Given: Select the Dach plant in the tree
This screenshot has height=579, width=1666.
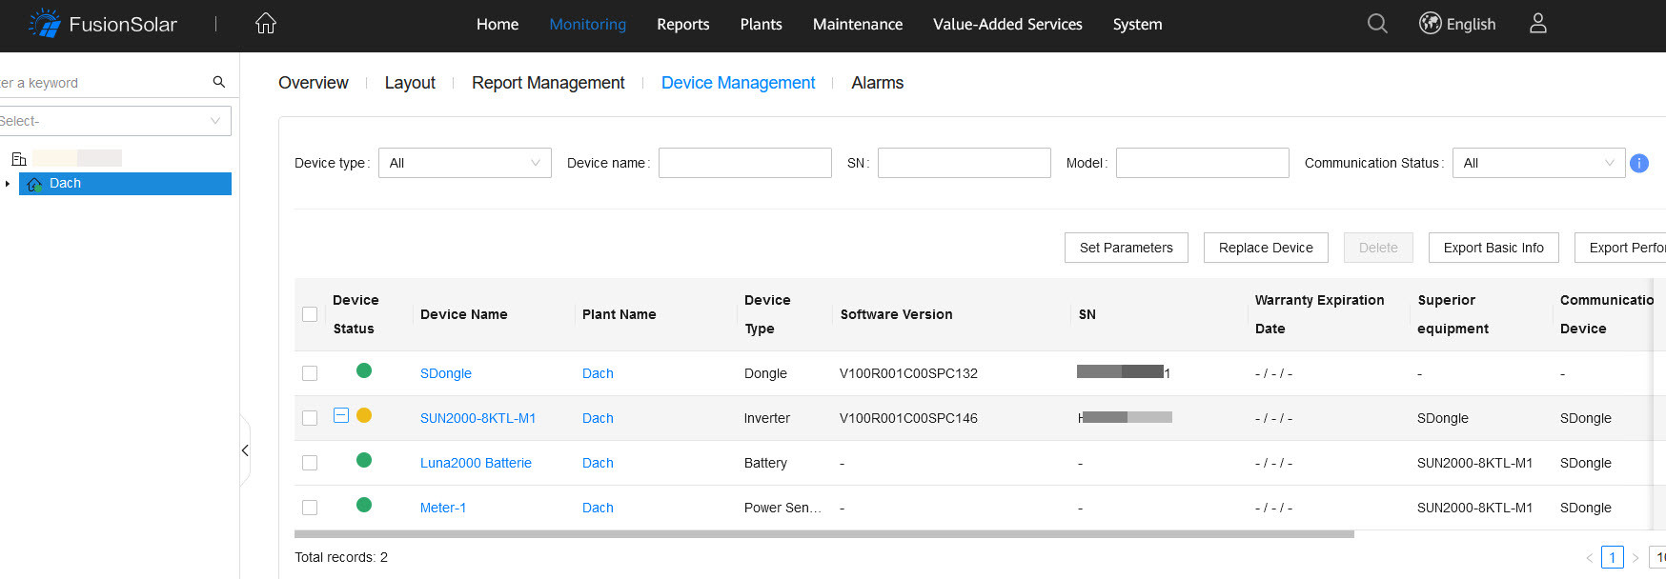Looking at the screenshot, I should point(125,184).
